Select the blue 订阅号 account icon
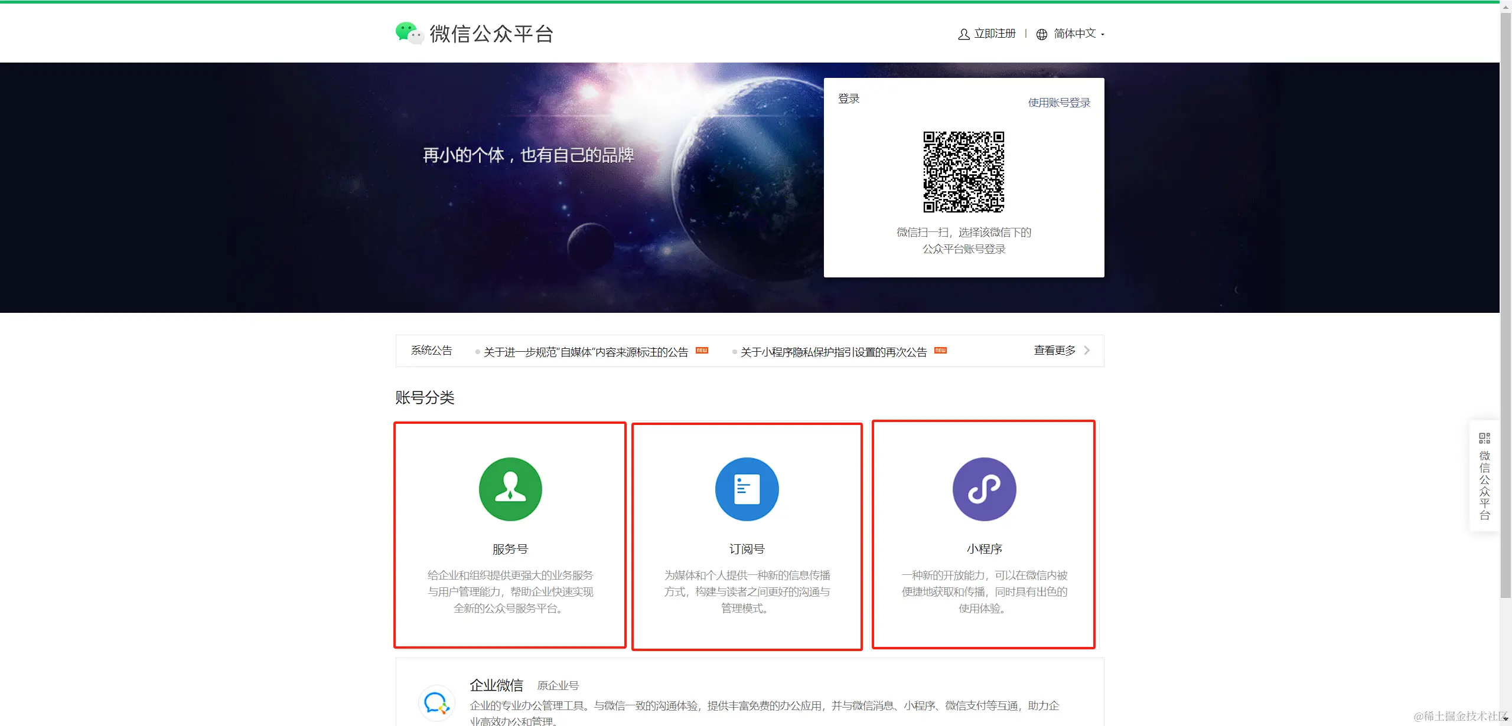This screenshot has height=726, width=1512. (747, 489)
